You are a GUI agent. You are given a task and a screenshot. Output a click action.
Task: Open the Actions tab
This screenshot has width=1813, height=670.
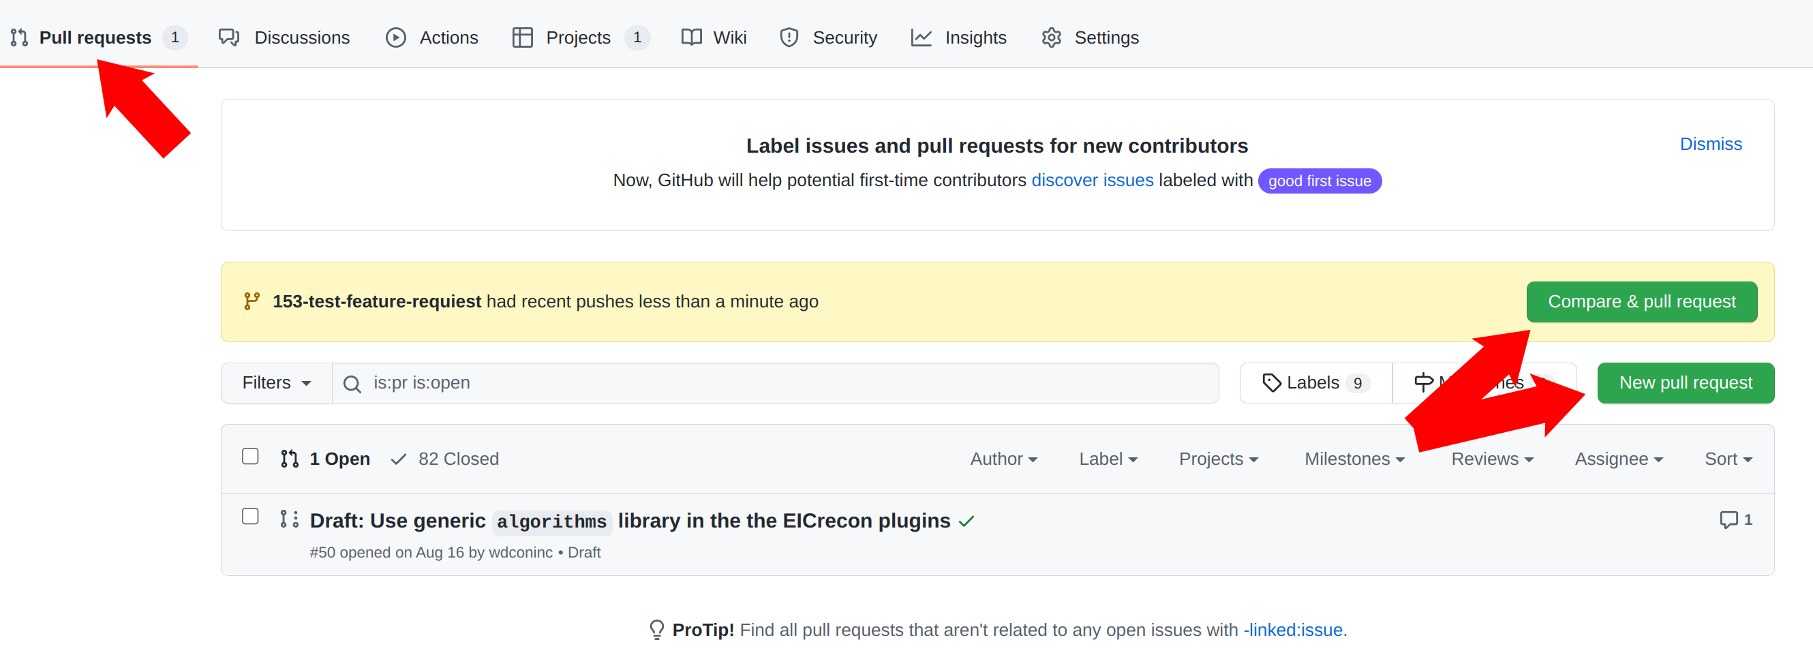[432, 37]
